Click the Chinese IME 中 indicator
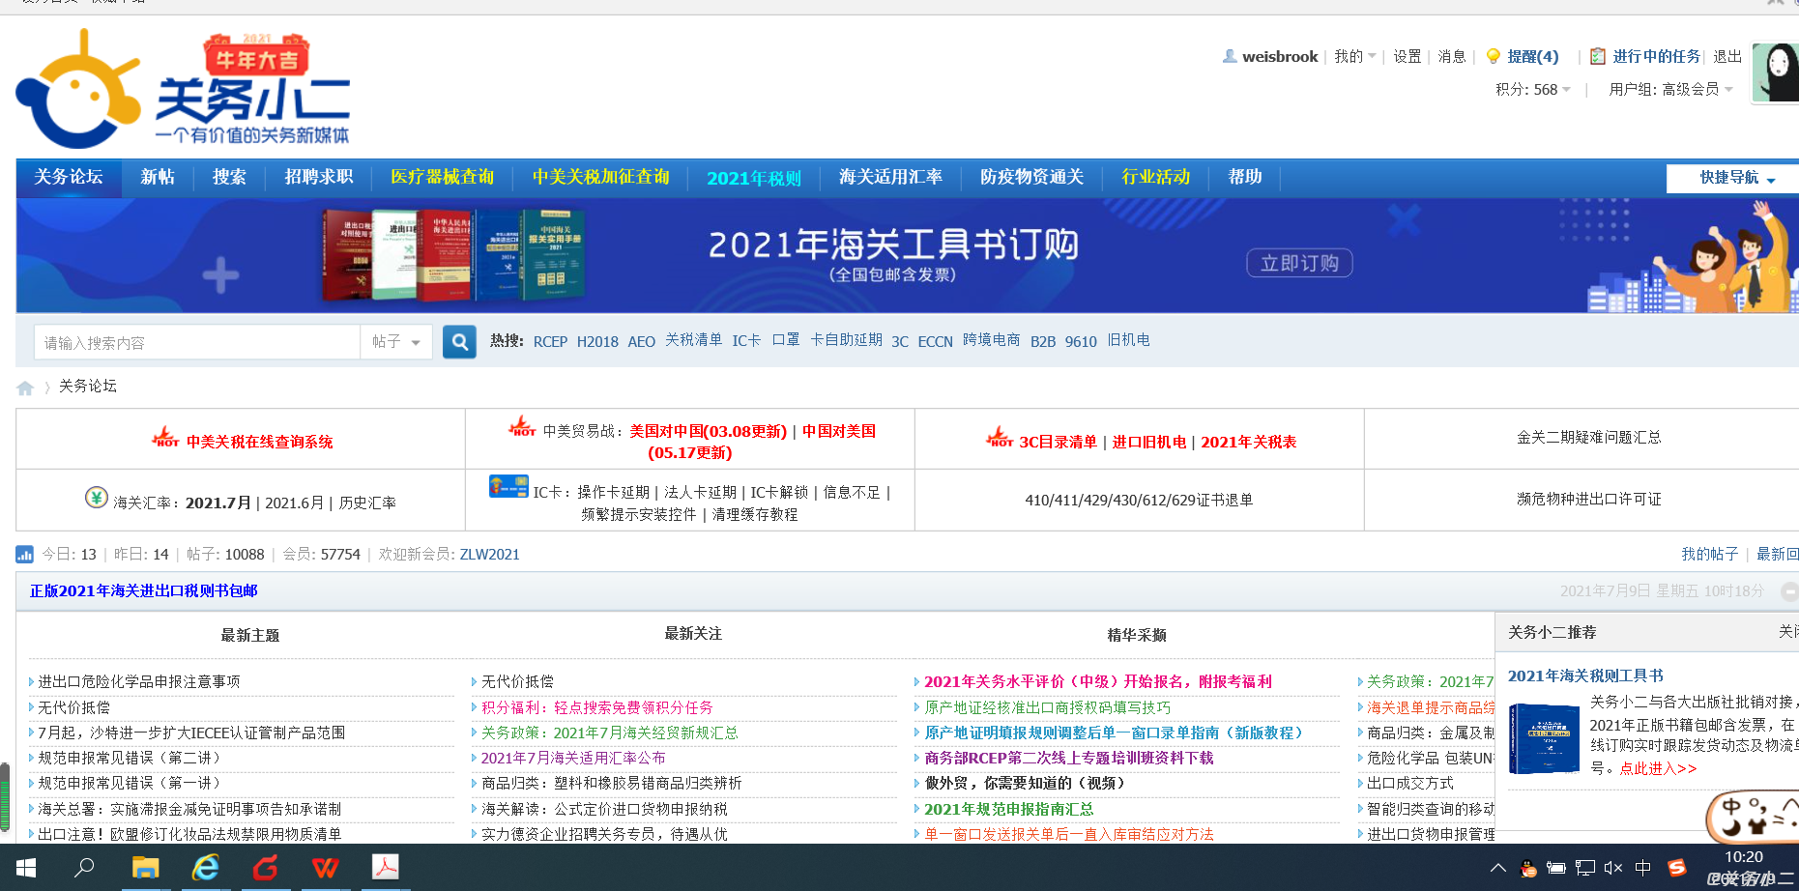The width and height of the screenshot is (1799, 891). 1642,868
